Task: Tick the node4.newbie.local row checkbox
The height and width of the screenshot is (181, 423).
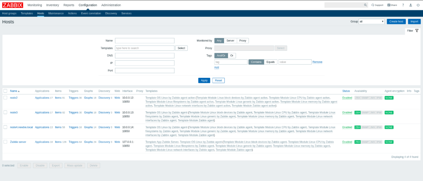Action: tap(5, 127)
